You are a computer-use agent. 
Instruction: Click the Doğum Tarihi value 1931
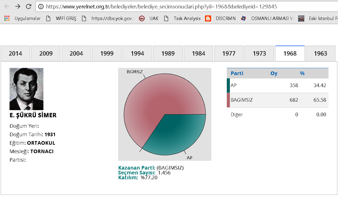pos(50,135)
